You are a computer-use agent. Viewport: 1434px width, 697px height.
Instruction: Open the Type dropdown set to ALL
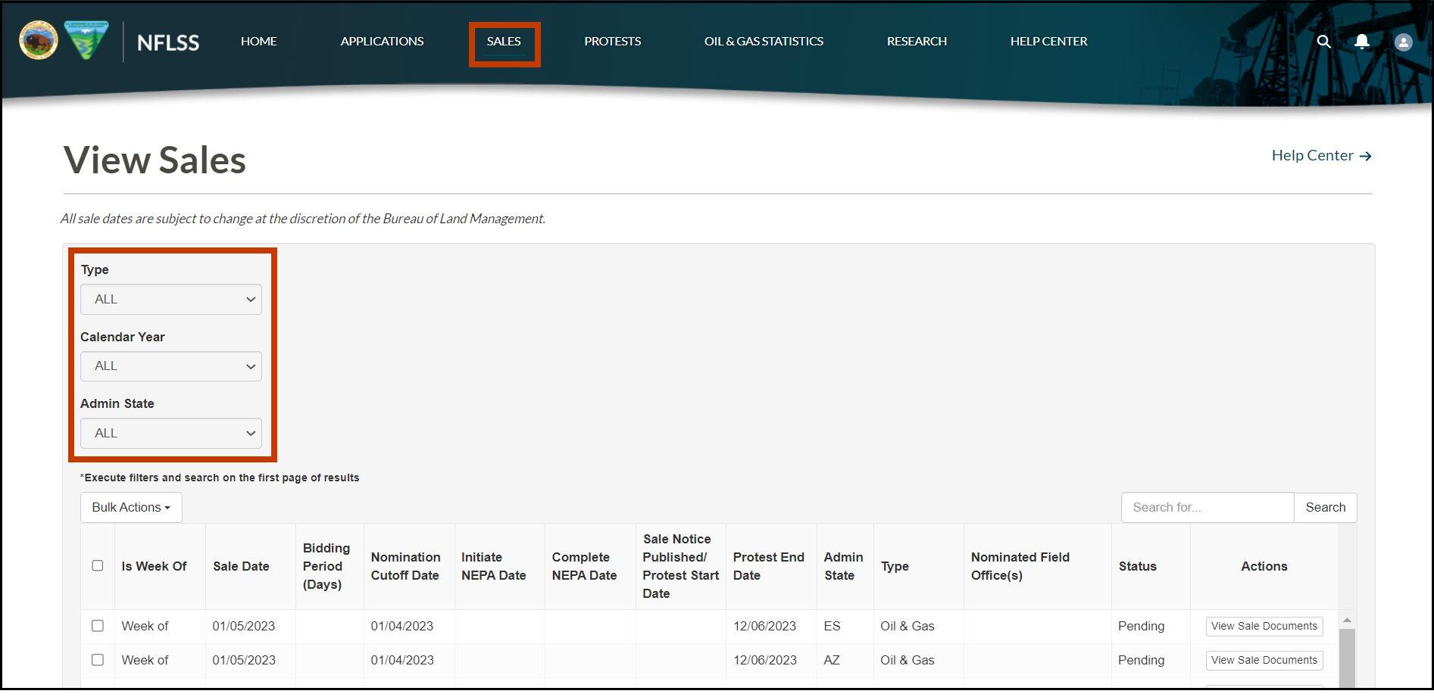pos(170,299)
